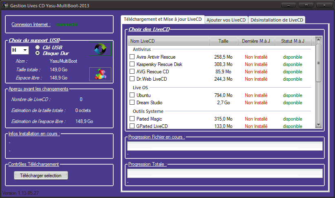
Task: Minimize the Gestion Lives CD window
Action: [289, 5]
